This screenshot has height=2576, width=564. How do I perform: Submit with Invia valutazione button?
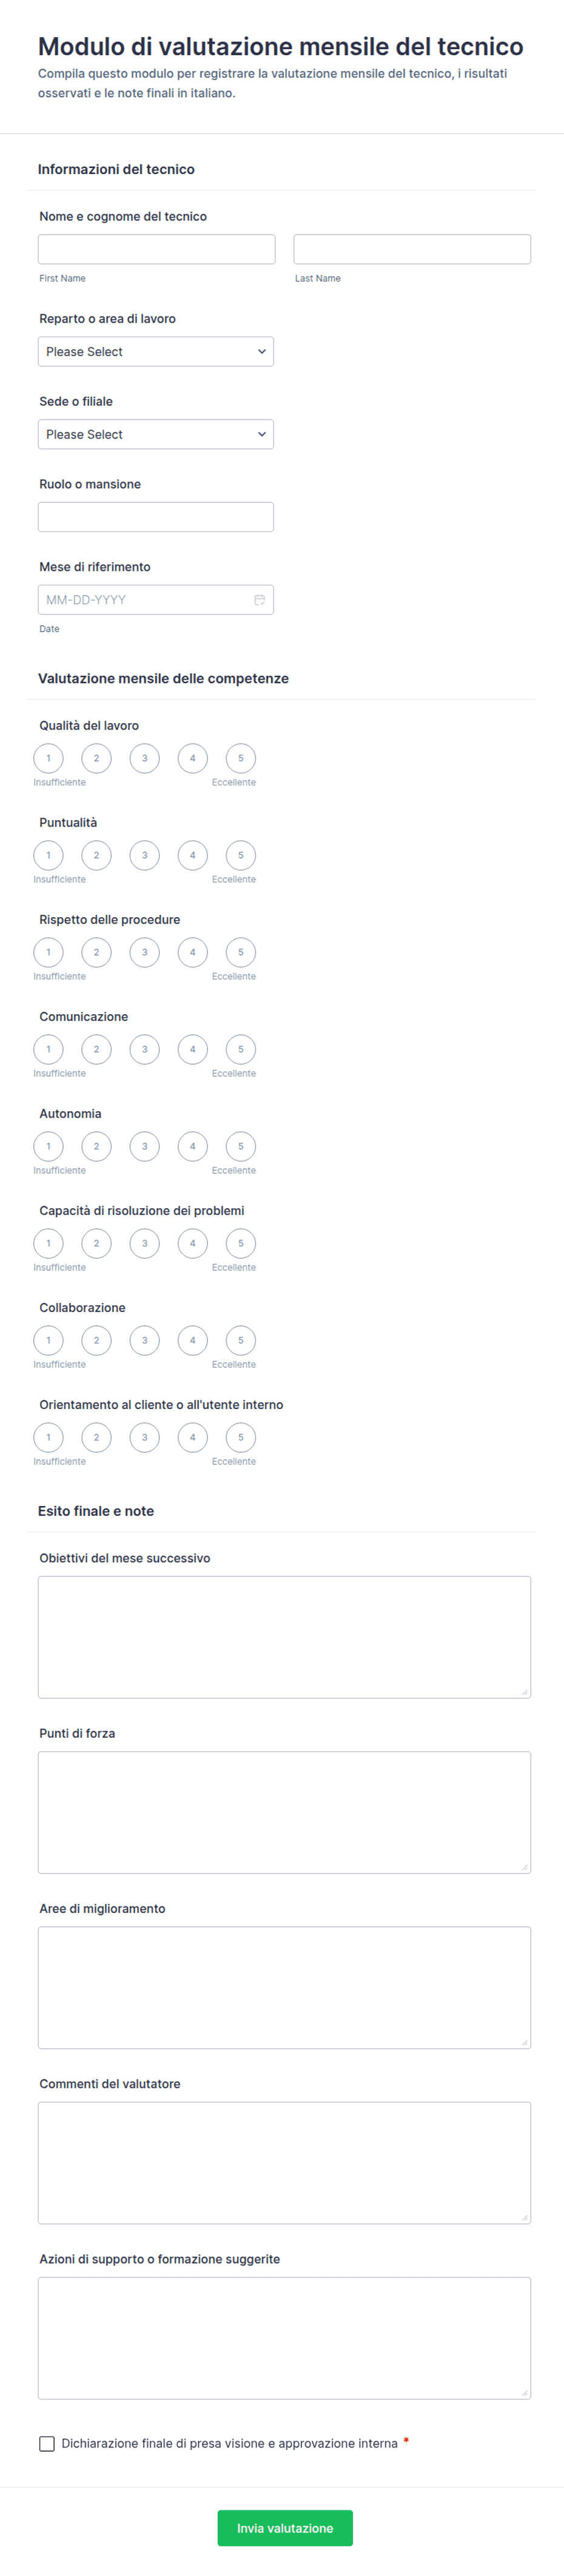[285, 2529]
